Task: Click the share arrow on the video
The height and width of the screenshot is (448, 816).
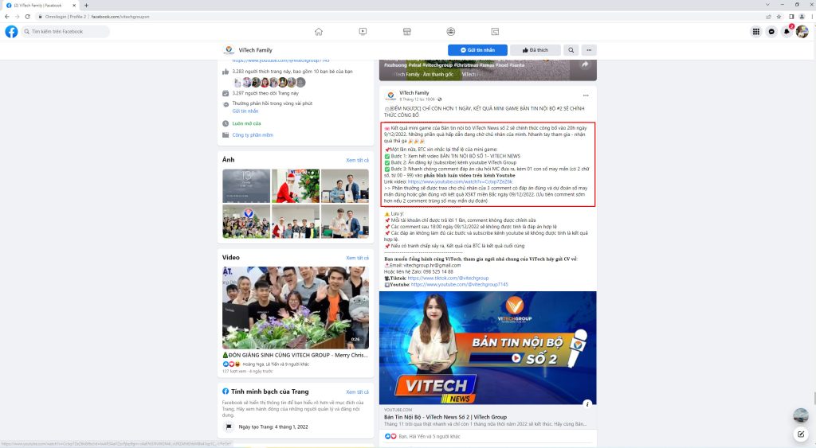Action: pos(585,64)
